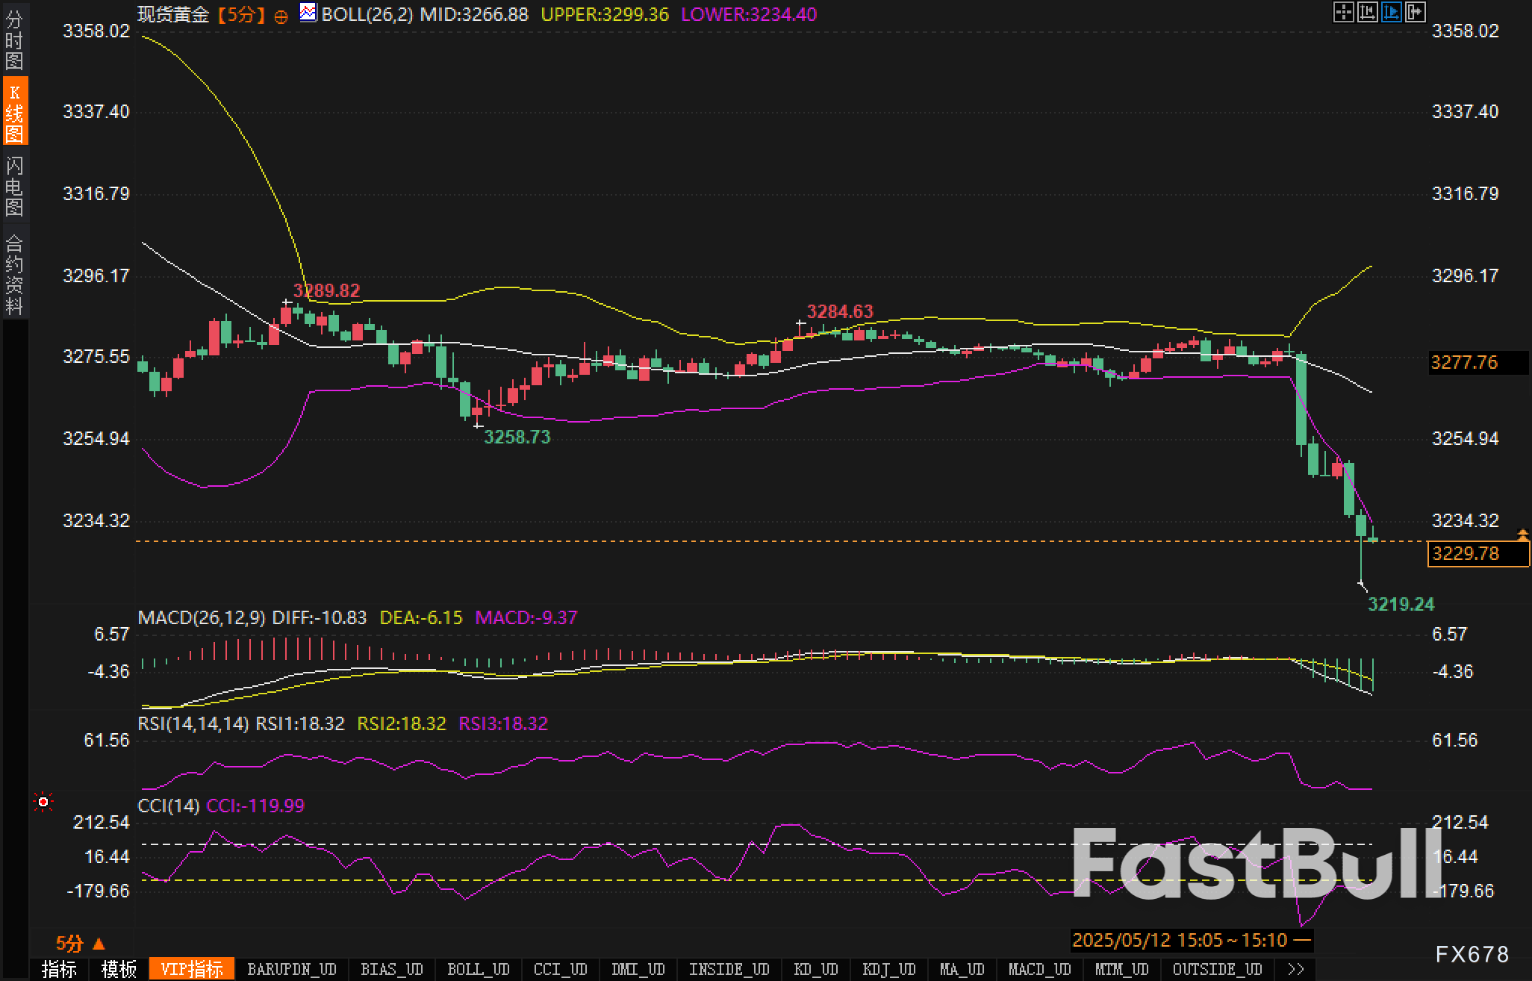Open the 闪电图 tick chart view

pos(14,186)
